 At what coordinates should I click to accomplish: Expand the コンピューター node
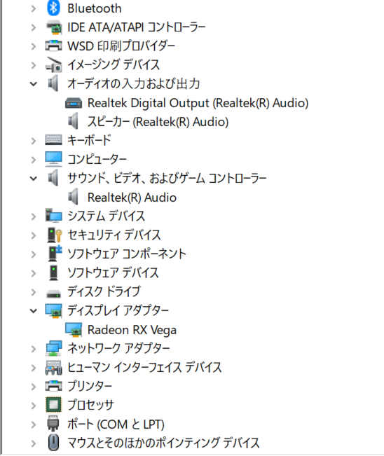pos(34,160)
